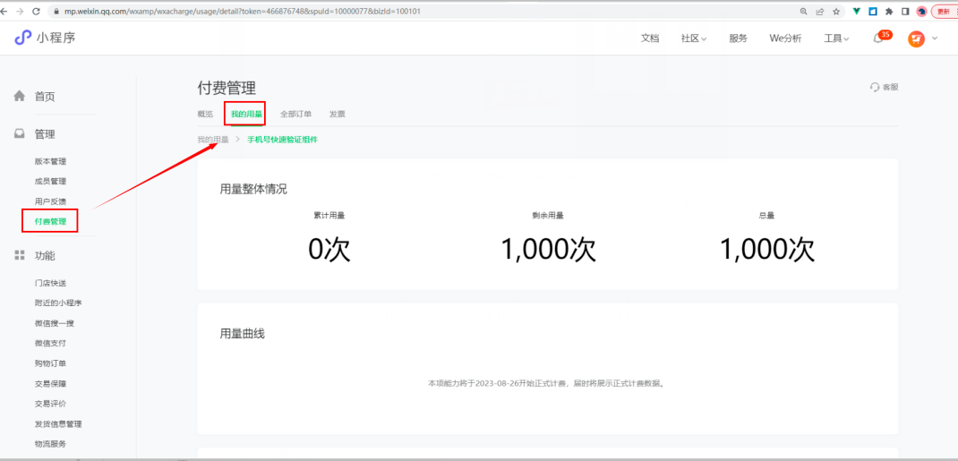Click the browser address bar URL

point(242,12)
